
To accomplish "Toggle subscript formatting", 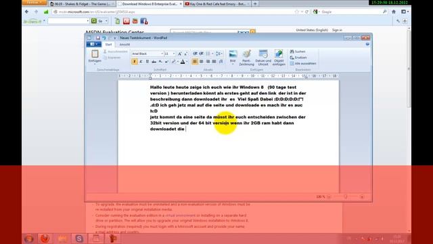I will 160,62.
